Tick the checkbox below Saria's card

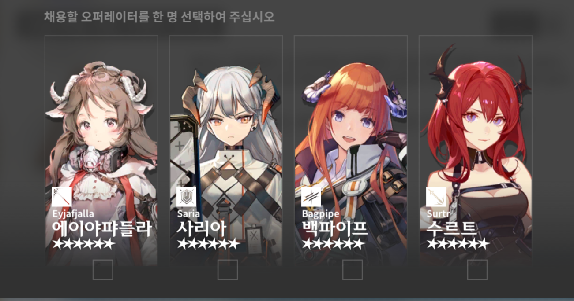[228, 270]
